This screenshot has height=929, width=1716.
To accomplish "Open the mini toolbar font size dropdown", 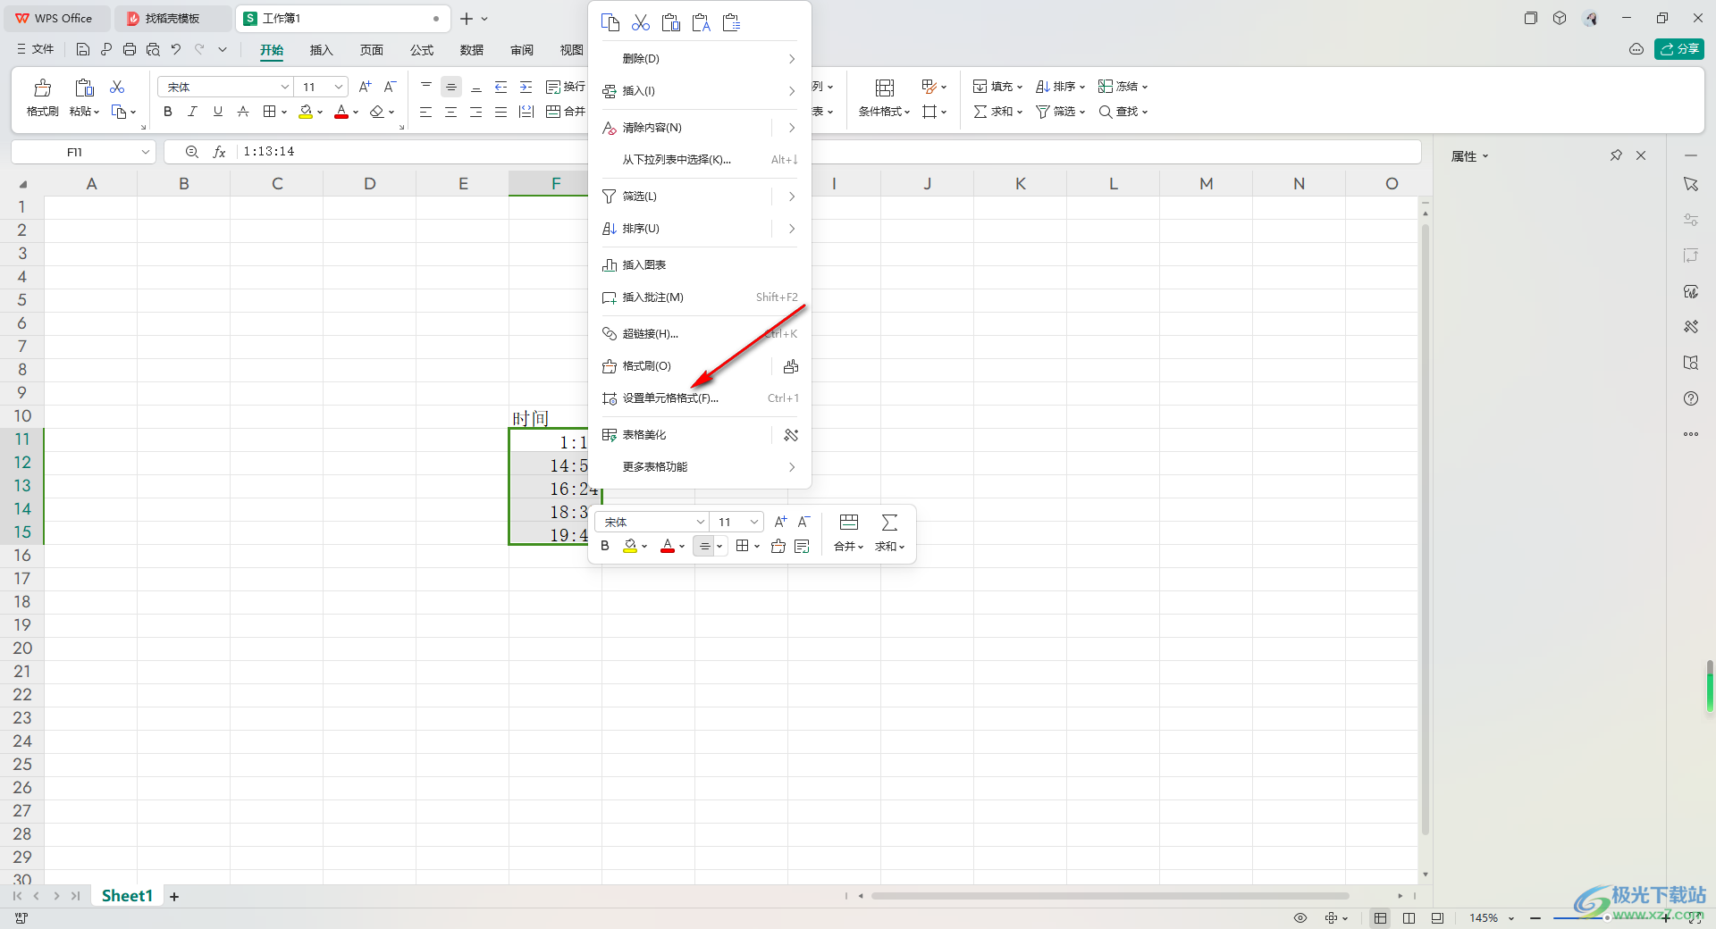I will point(754,522).
